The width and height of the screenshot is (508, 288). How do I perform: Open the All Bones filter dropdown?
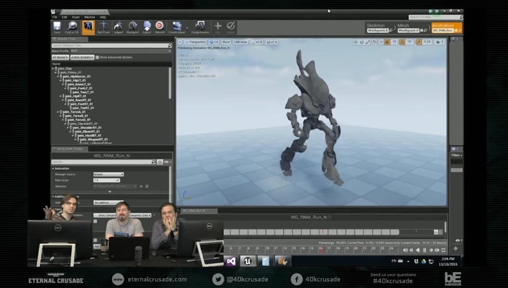point(60,57)
